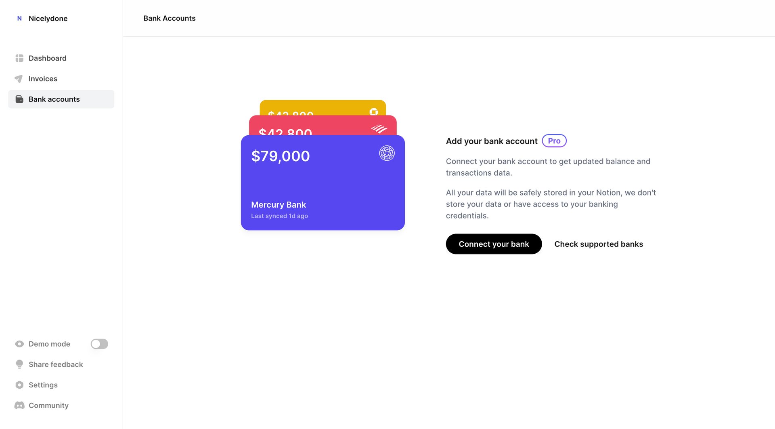
Task: Switch to the Bank Accounts header tab
Action: click(170, 18)
